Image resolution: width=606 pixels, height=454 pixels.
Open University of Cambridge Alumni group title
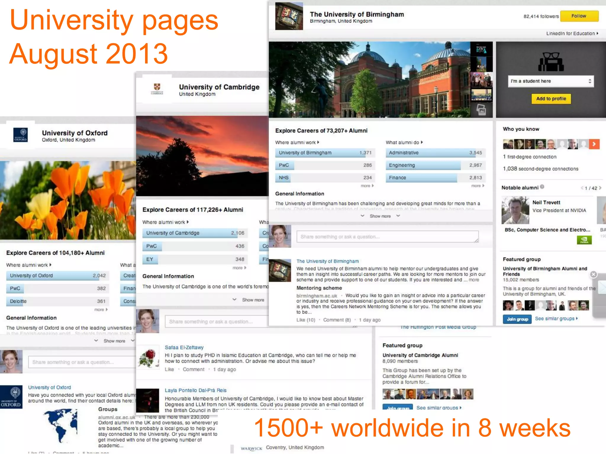pyautogui.click(x=420, y=355)
